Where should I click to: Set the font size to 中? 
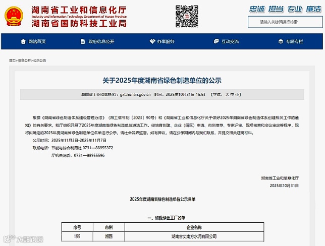pyautogui.click(x=232, y=95)
